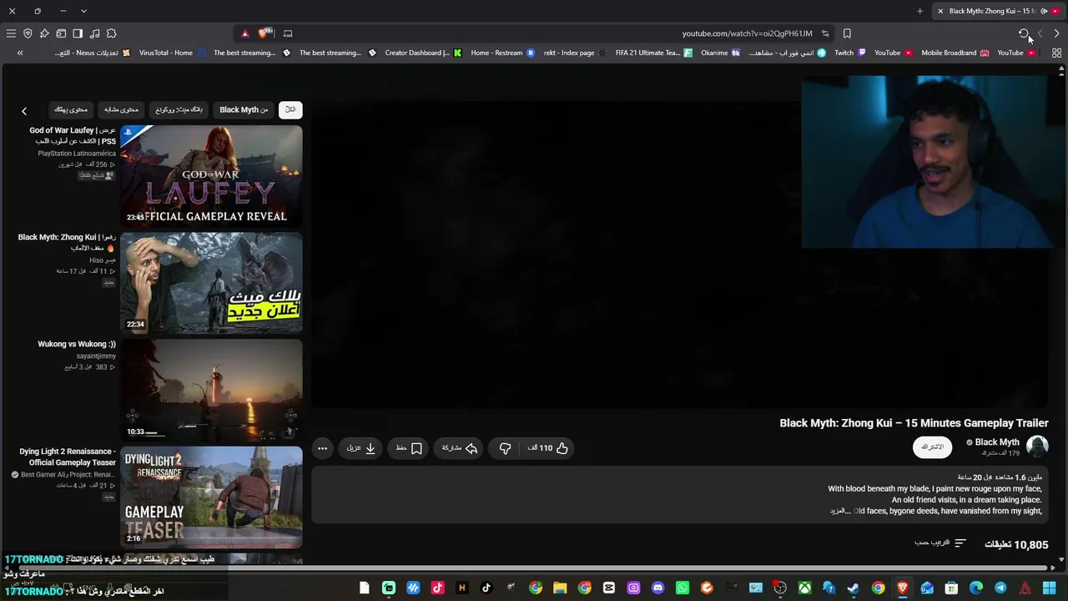Open the comments sort-by dropdown

click(940, 543)
